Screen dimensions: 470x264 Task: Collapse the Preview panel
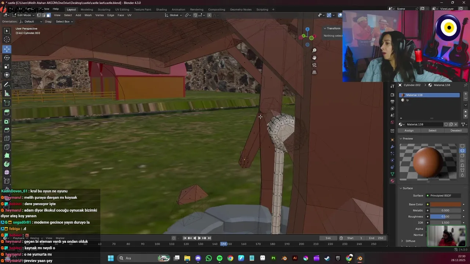[x=408, y=139]
